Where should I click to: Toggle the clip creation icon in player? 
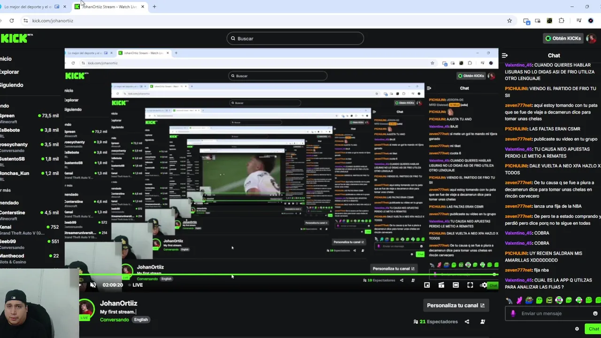(x=441, y=285)
